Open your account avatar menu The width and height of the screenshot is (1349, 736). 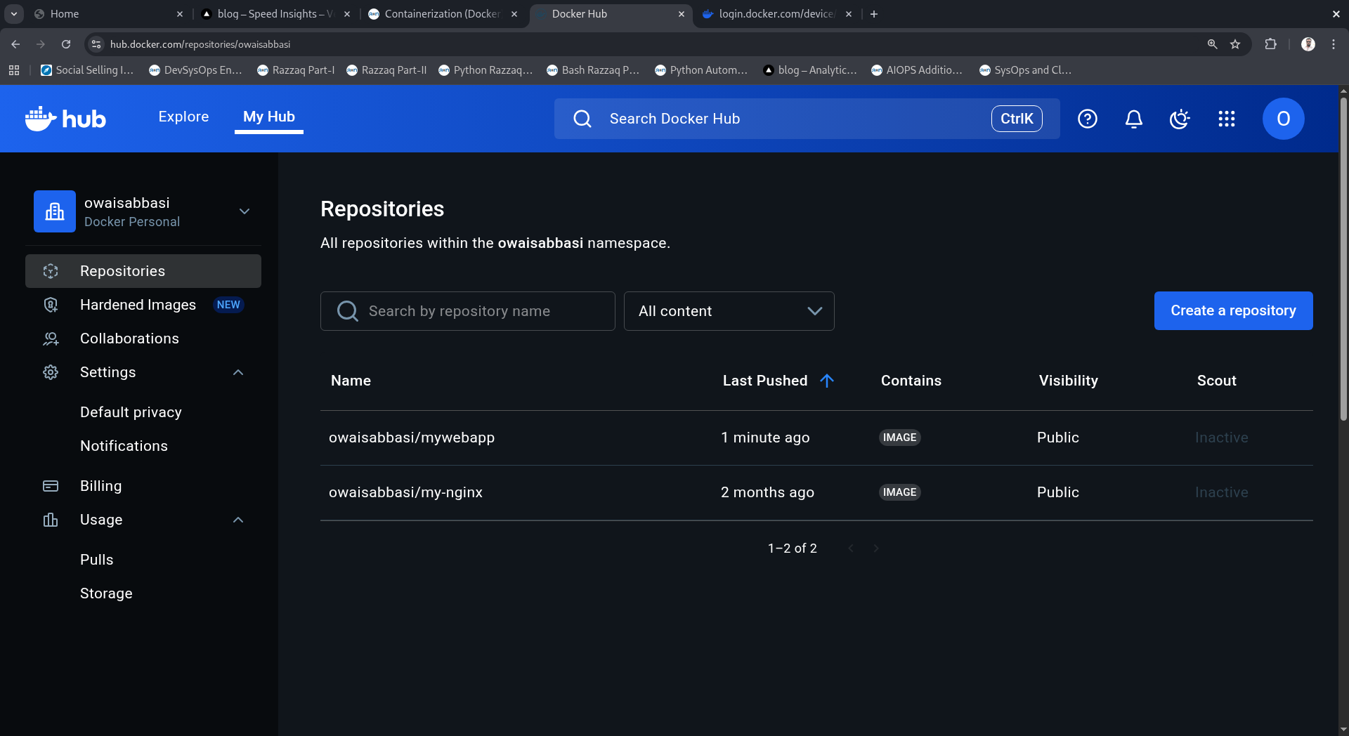pyautogui.click(x=1282, y=119)
